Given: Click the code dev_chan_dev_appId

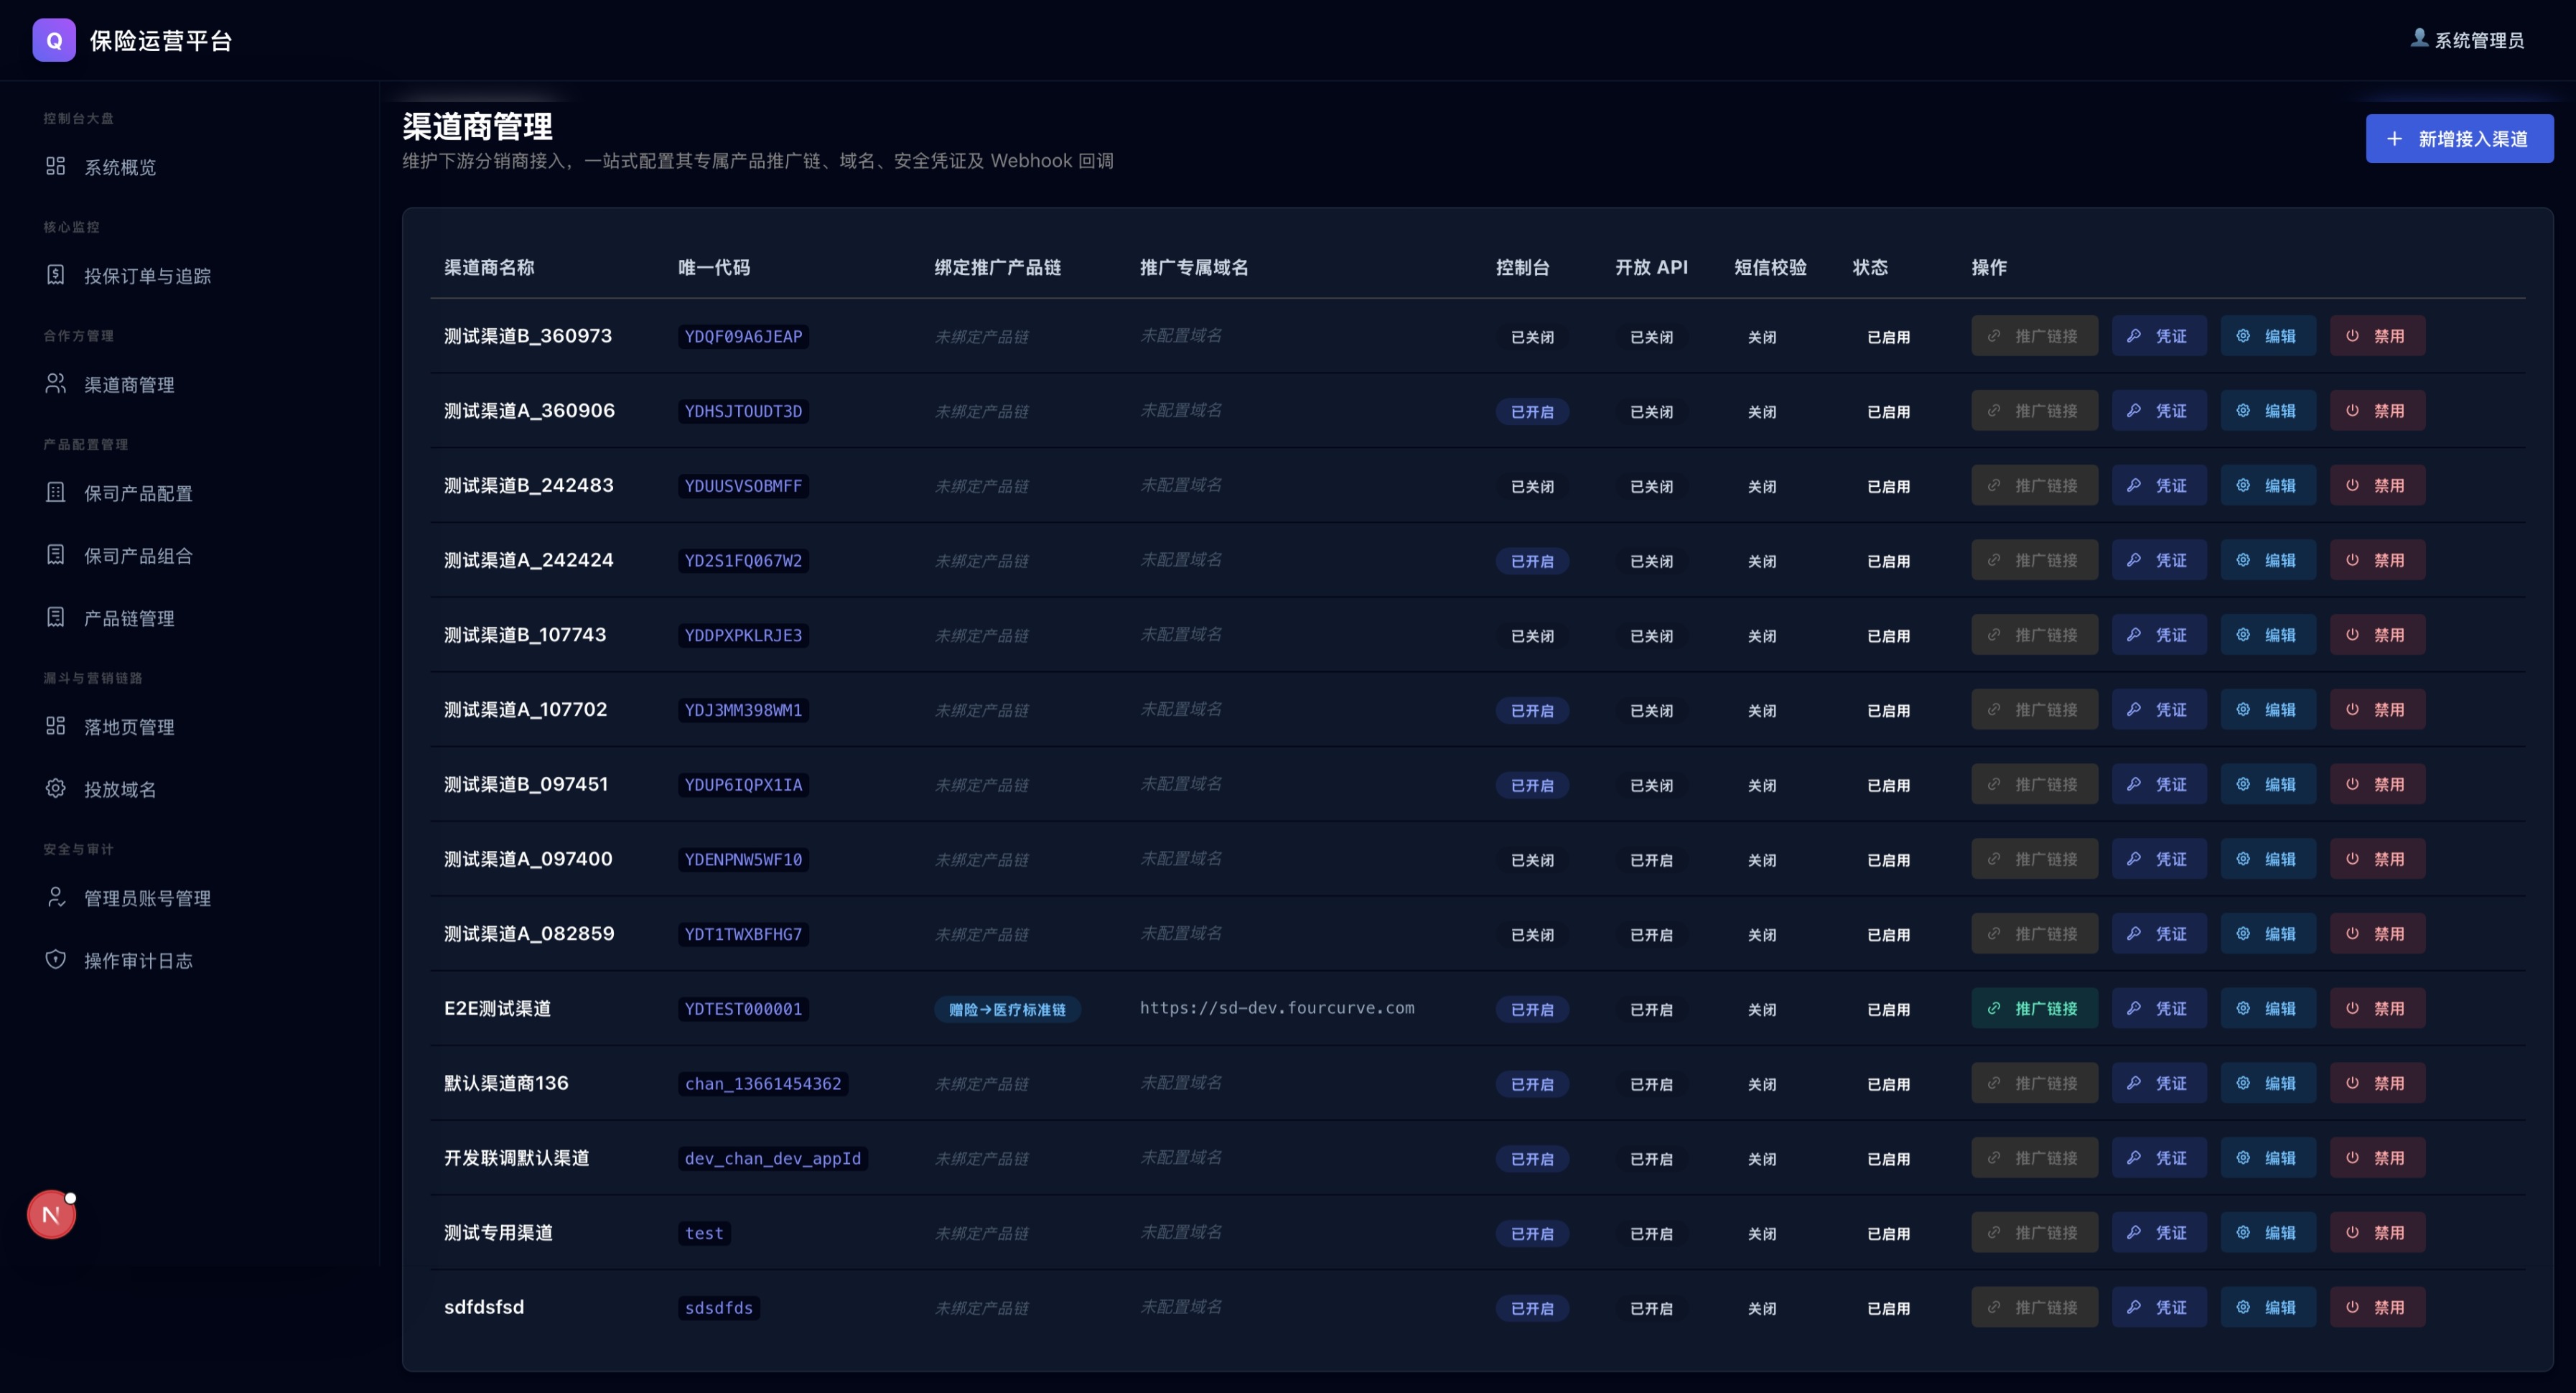Looking at the screenshot, I should pyautogui.click(x=772, y=1159).
